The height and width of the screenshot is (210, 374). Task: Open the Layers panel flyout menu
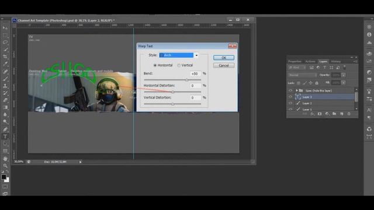[x=355, y=62]
